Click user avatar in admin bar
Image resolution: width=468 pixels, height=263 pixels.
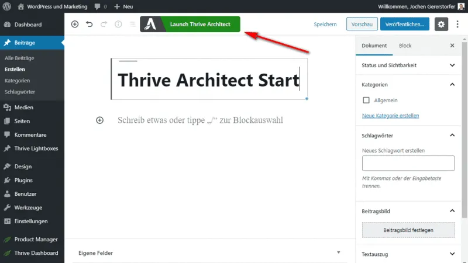tap(461, 6)
